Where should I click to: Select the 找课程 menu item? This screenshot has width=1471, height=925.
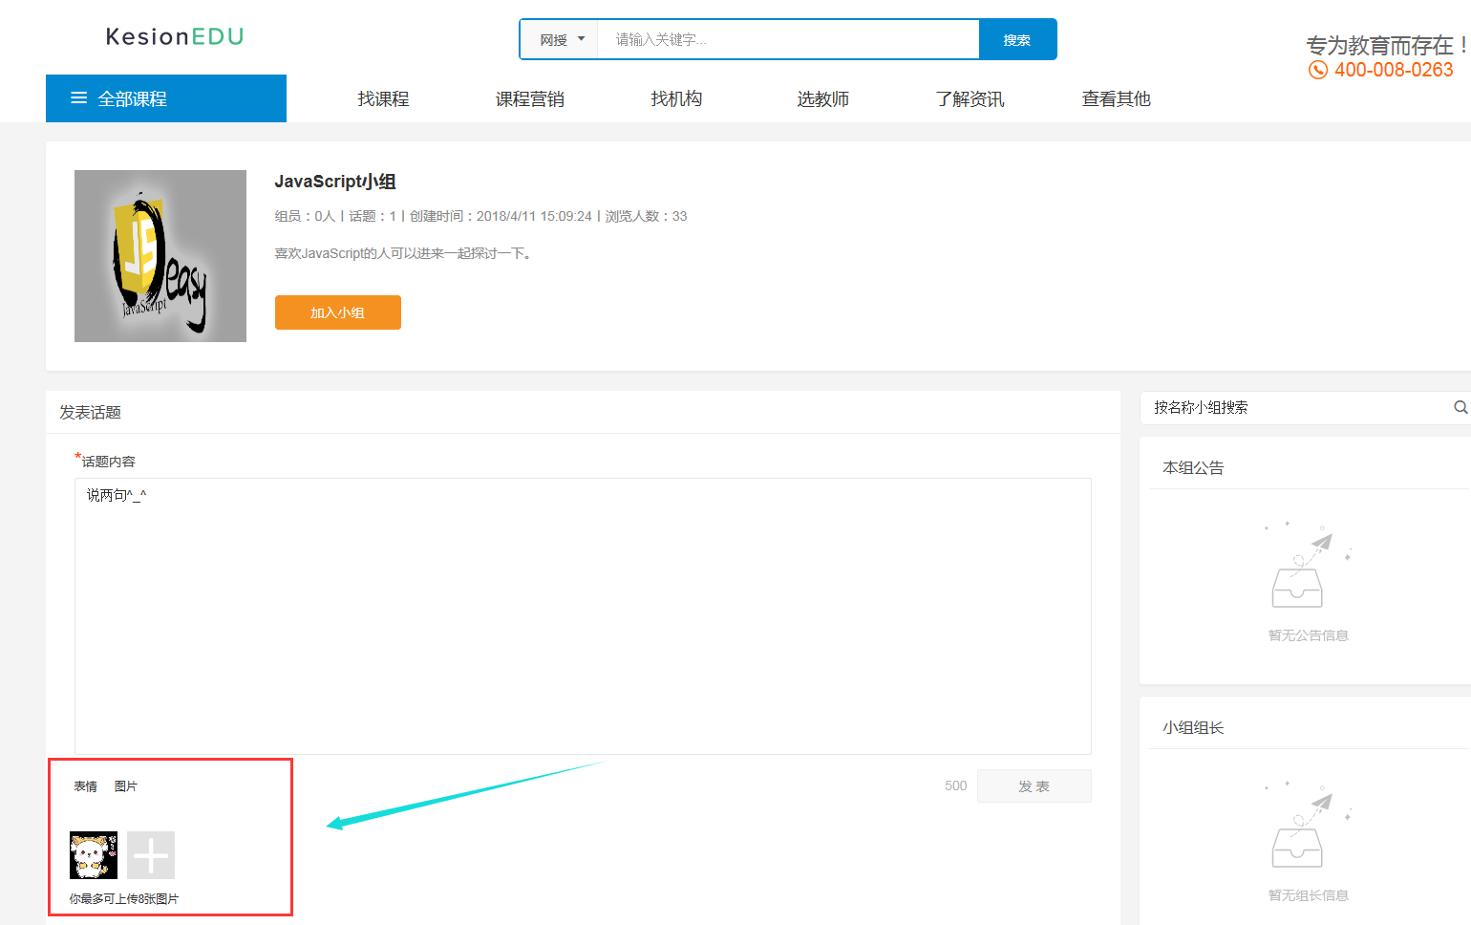(382, 97)
